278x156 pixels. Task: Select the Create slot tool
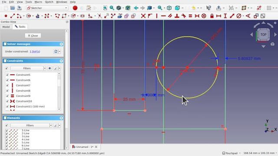83,16
